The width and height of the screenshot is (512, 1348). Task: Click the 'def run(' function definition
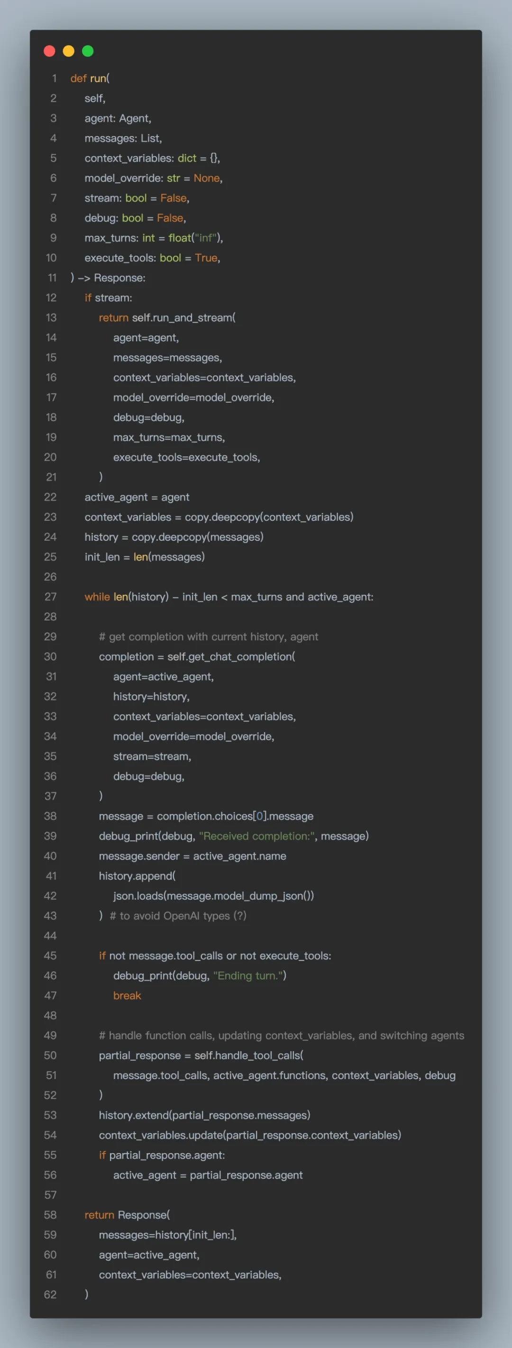90,78
